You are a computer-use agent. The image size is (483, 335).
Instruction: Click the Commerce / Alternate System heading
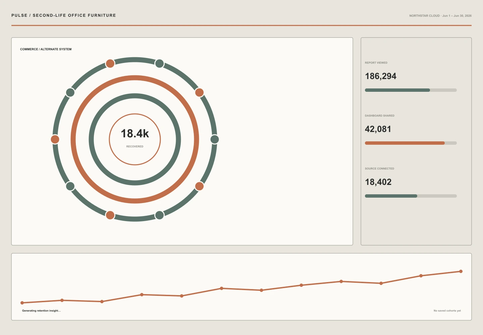(46, 49)
